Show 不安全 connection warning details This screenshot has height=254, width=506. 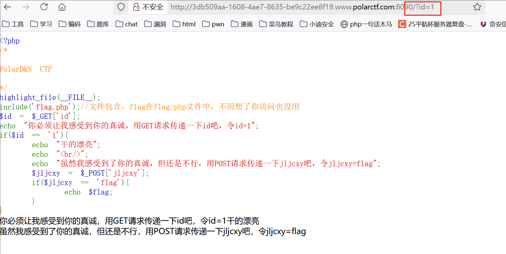click(x=148, y=7)
